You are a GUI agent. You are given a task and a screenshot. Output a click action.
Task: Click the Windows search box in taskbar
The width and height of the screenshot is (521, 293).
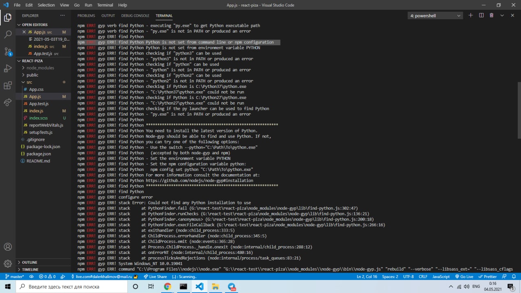point(72,286)
